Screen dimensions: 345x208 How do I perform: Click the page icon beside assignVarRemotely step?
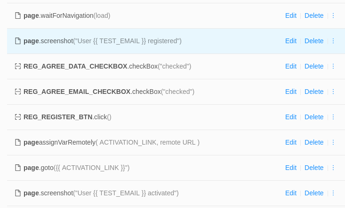pyautogui.click(x=17, y=142)
